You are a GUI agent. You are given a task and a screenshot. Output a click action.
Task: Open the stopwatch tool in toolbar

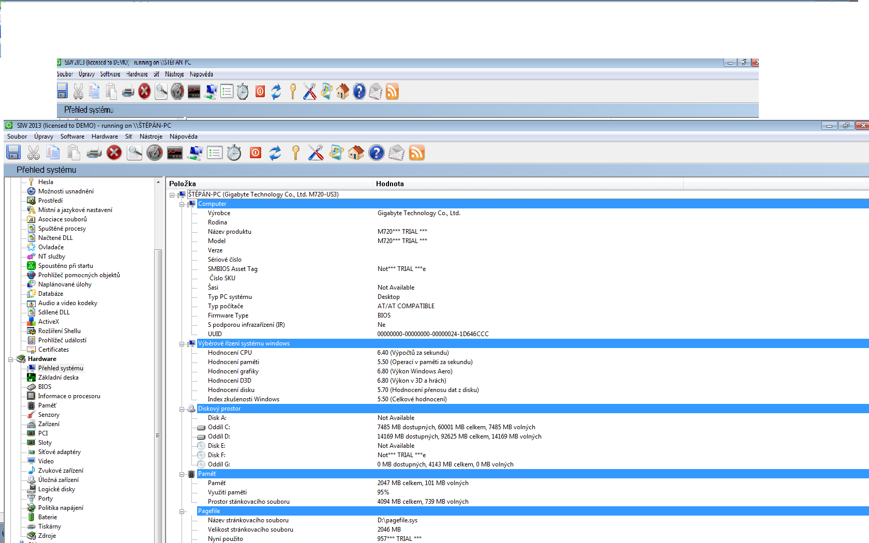click(234, 153)
